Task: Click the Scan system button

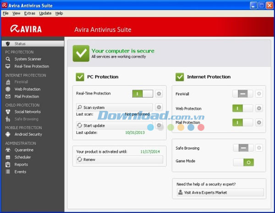Action: [114, 107]
